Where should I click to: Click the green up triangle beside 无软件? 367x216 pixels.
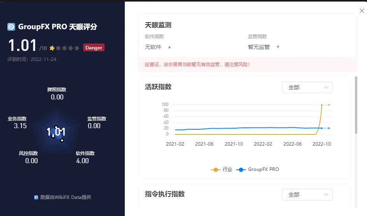pos(170,47)
